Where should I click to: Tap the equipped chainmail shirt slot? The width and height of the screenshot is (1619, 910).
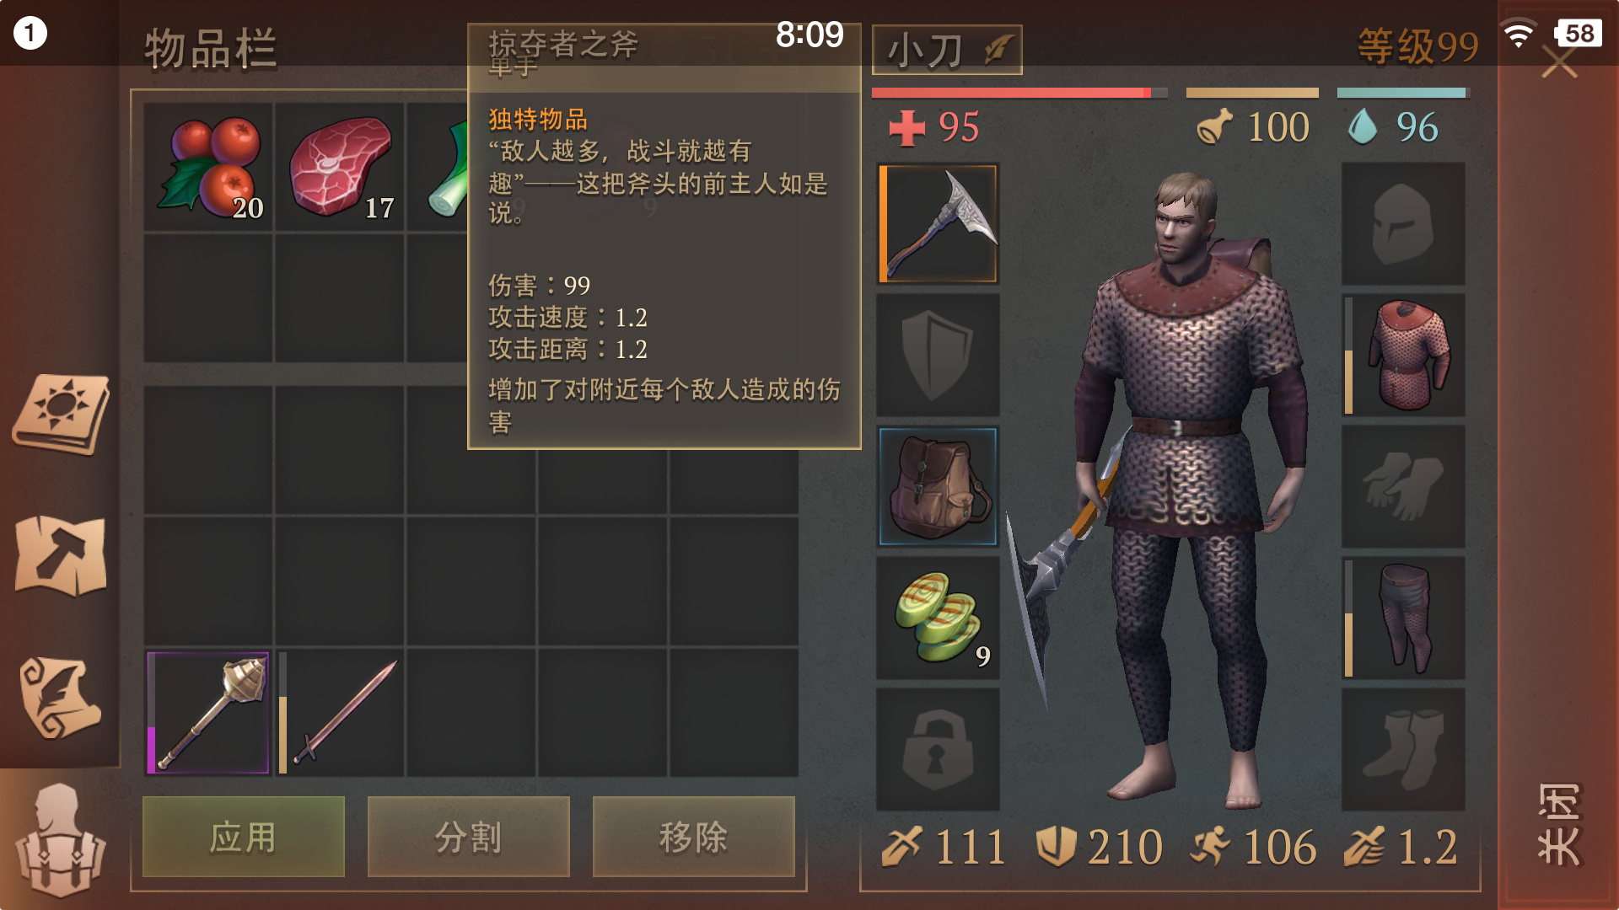1403,356
